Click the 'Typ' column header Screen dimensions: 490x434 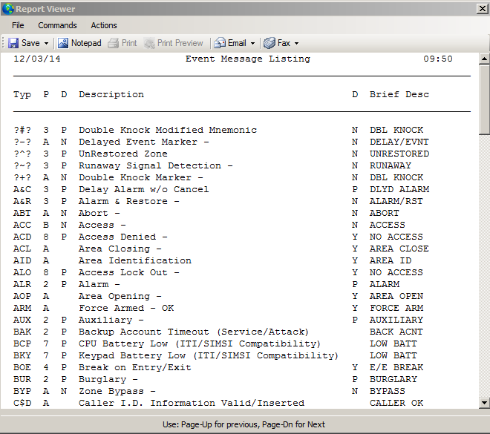click(22, 95)
